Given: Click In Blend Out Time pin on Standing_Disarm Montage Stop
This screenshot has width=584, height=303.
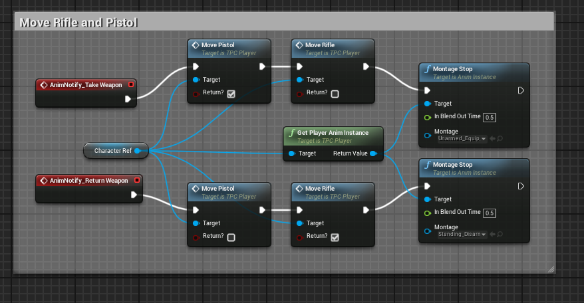Looking at the screenshot, I should (x=428, y=213).
